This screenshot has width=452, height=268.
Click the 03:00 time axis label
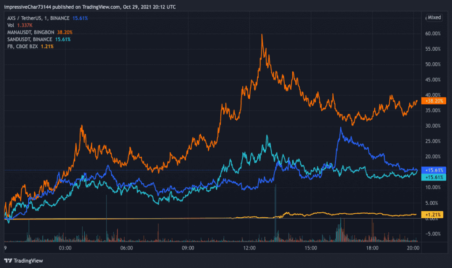pos(65,249)
